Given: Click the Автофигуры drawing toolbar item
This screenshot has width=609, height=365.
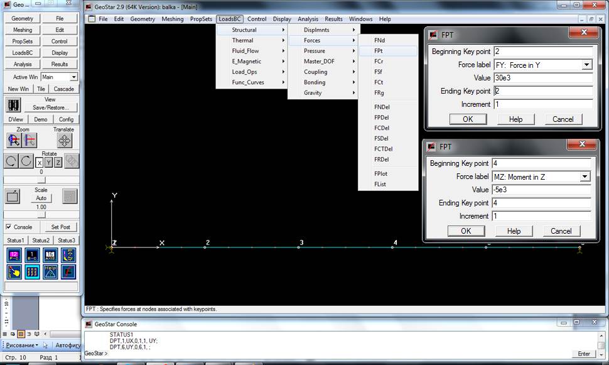Looking at the screenshot, I should tap(68, 345).
